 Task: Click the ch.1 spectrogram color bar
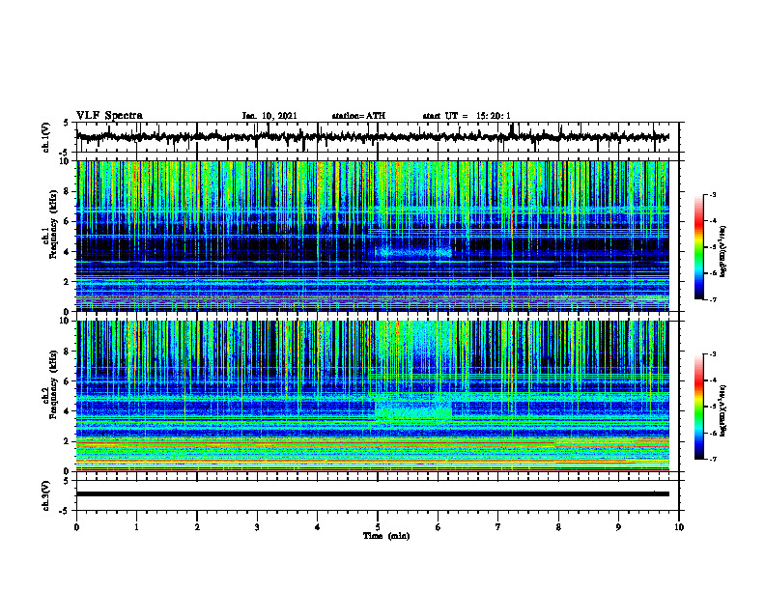(698, 247)
